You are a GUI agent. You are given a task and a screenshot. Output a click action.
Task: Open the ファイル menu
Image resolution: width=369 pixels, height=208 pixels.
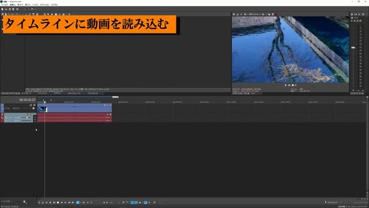click(x=4, y=5)
